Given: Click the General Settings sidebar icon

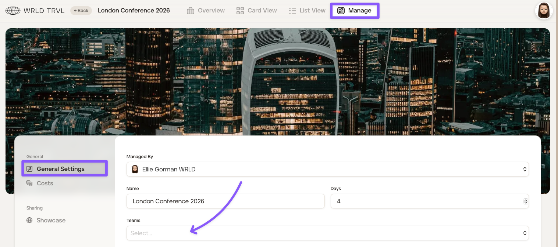Looking at the screenshot, I should [x=29, y=169].
